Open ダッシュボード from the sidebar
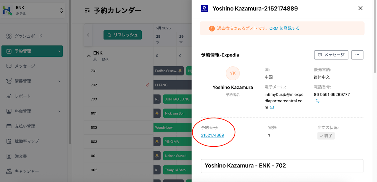Viewport: 377px width, 182px height. (x=29, y=36)
